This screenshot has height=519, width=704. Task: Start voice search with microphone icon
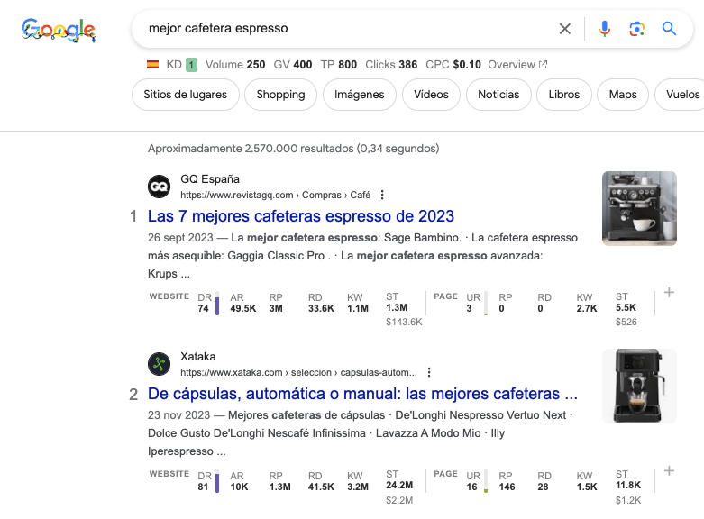(604, 29)
